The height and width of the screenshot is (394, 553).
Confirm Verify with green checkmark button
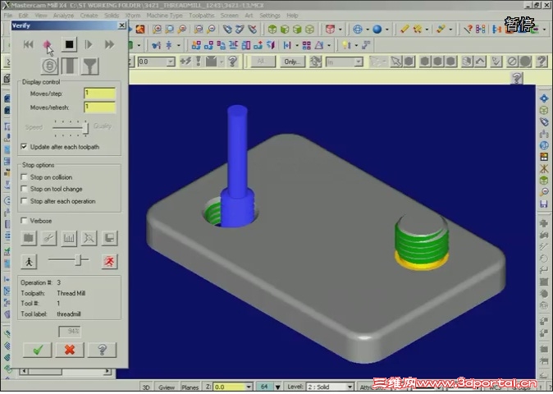[x=38, y=350]
